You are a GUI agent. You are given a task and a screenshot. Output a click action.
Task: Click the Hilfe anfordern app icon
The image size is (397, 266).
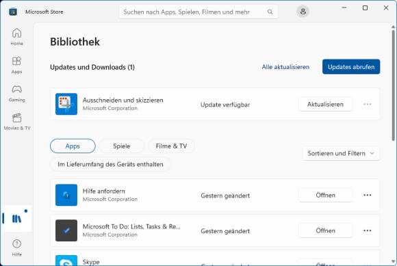[x=66, y=195]
